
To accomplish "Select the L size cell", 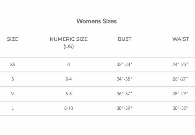I will pyautogui.click(x=13, y=108).
